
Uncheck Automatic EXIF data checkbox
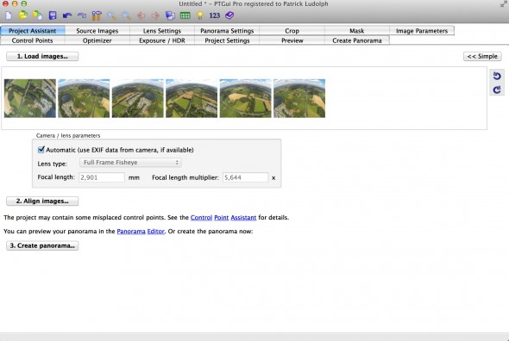click(41, 150)
